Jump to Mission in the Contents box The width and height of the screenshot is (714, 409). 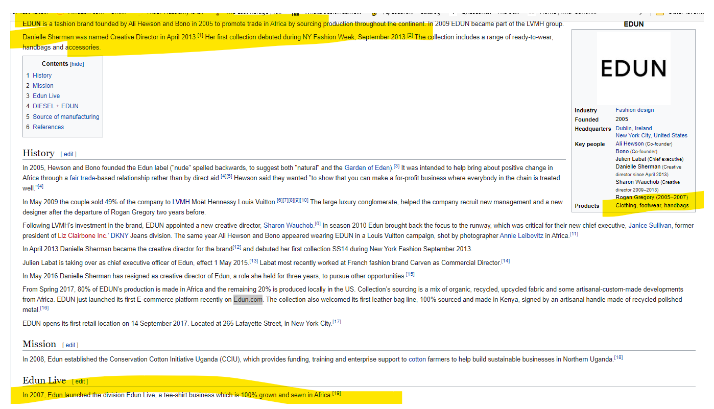[x=43, y=86]
